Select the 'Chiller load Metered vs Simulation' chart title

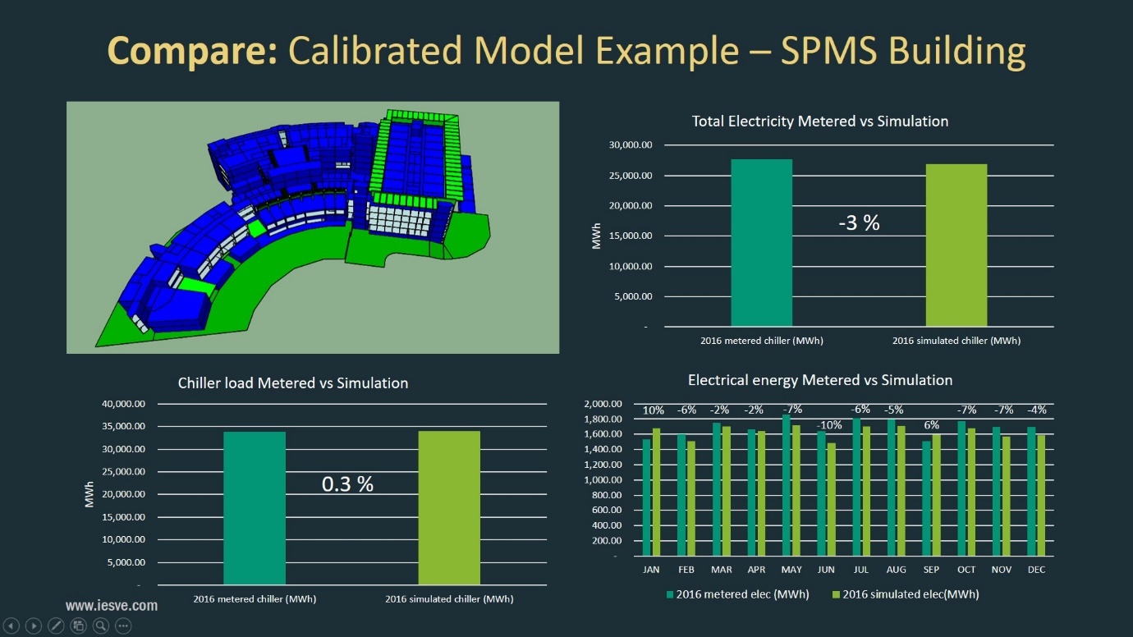click(x=293, y=383)
